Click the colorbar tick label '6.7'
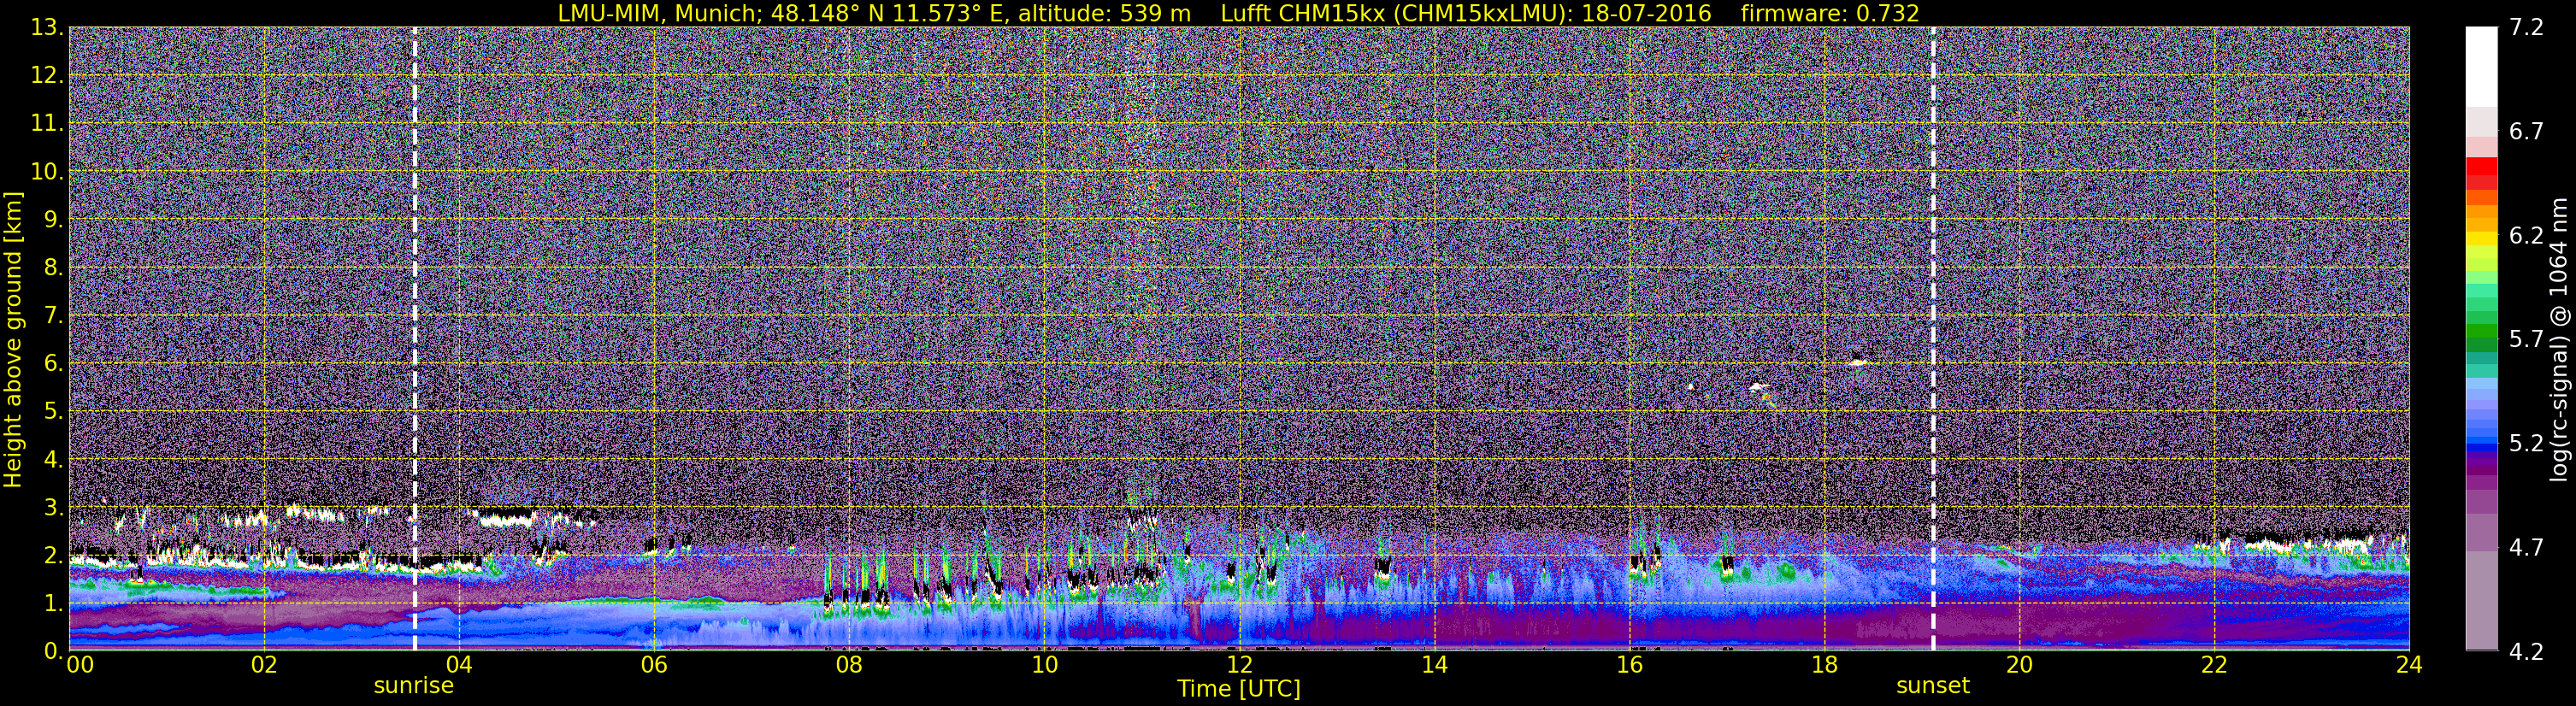Viewport: 2576px width, 706px height. point(2526,131)
